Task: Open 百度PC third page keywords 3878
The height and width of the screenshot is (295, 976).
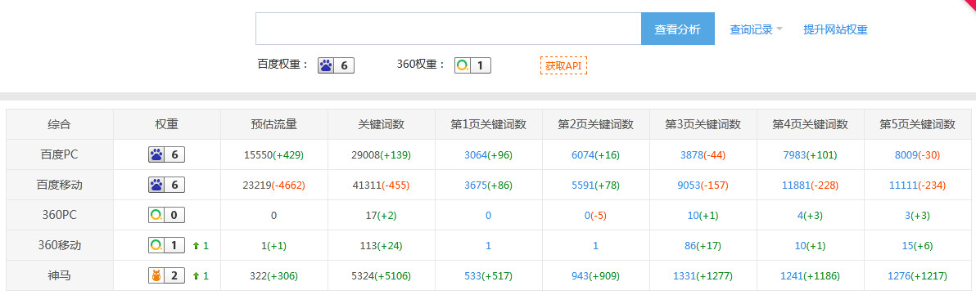Action: [692, 154]
